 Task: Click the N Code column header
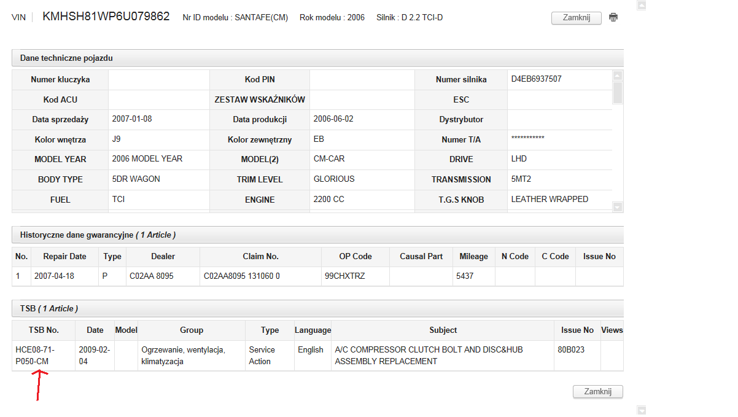click(515, 256)
